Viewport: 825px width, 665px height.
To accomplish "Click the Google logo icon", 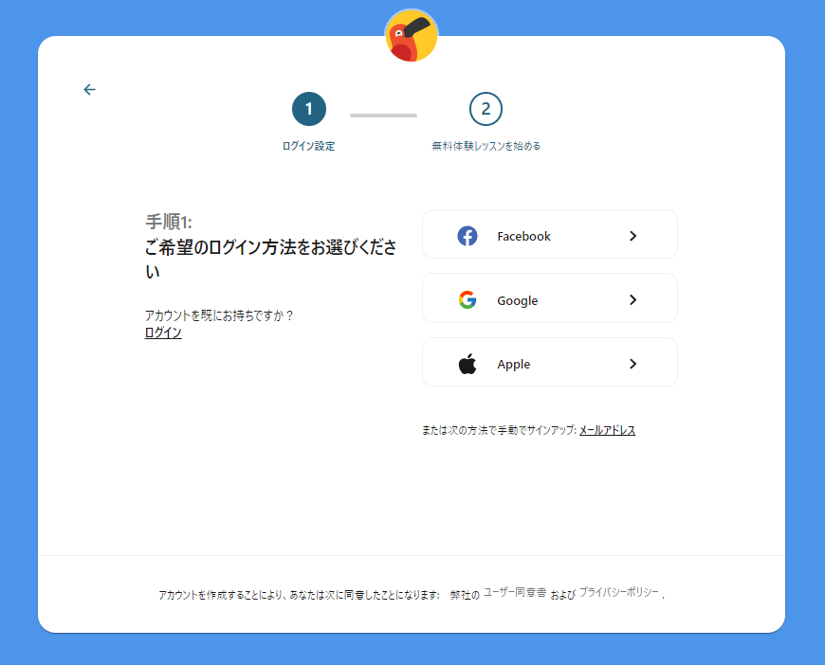I will [467, 300].
